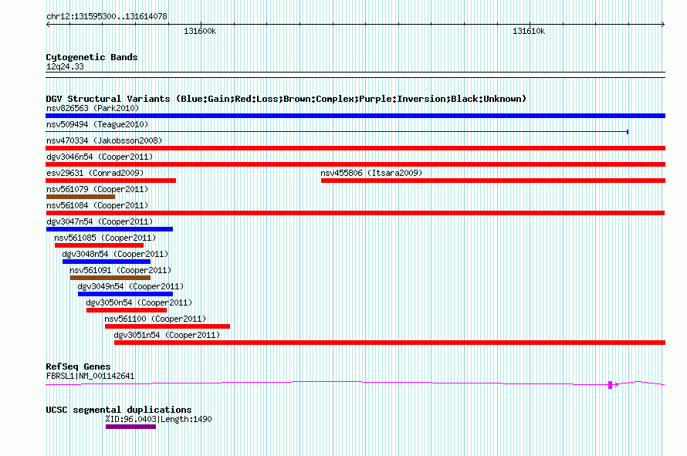687x456 pixels.
Task: Select the dgv3049n54 (Cooper2011) label
Action: [130, 286]
